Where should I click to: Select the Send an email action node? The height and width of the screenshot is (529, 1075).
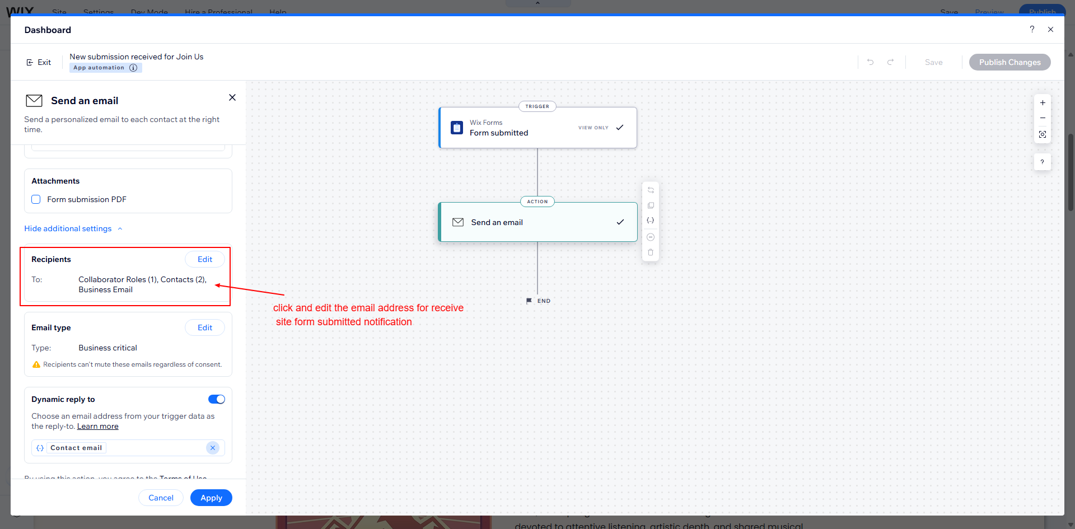click(x=537, y=222)
